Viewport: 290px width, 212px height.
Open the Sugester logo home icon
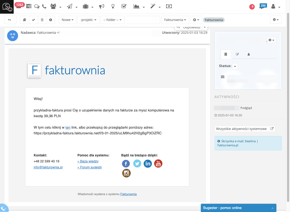(x=7, y=7)
